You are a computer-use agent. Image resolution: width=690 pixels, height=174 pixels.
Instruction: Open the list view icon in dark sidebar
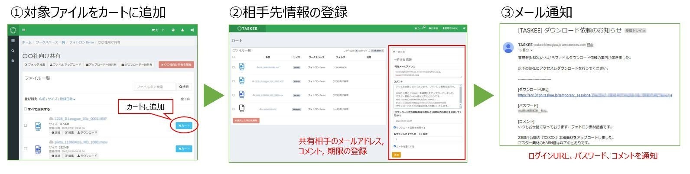[x=13, y=41]
